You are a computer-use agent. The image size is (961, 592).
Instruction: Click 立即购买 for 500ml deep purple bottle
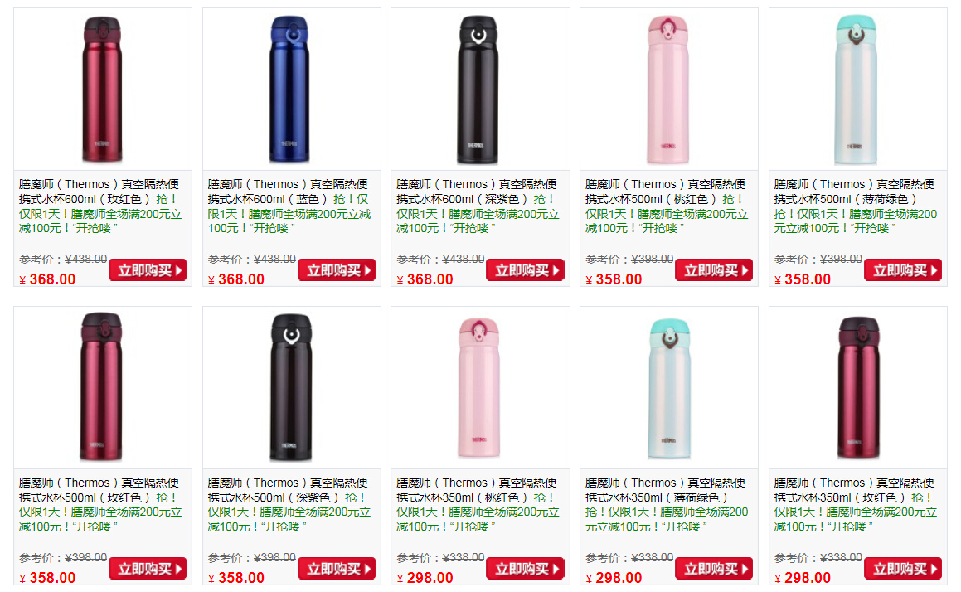(x=337, y=569)
